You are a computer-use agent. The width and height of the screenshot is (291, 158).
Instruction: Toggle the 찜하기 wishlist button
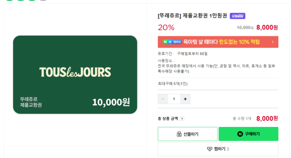[x=218, y=149]
